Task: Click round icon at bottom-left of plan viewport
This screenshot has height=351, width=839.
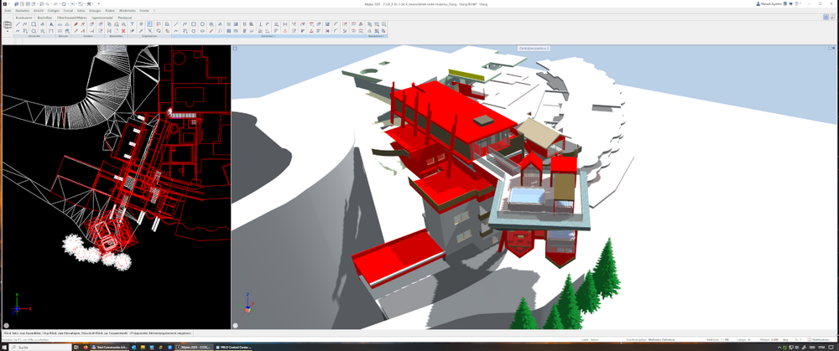Action: [7, 325]
